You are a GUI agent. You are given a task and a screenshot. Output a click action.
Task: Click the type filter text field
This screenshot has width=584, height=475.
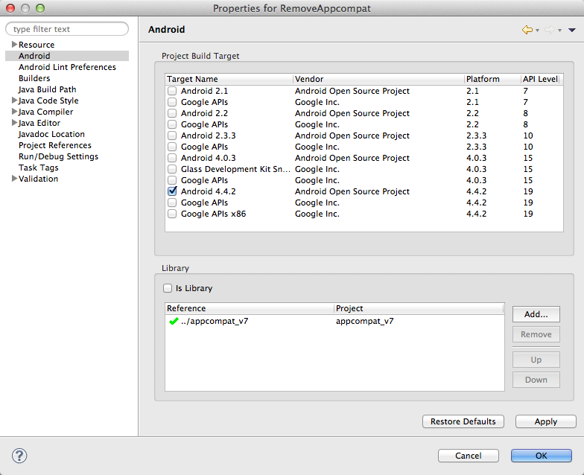(x=69, y=29)
